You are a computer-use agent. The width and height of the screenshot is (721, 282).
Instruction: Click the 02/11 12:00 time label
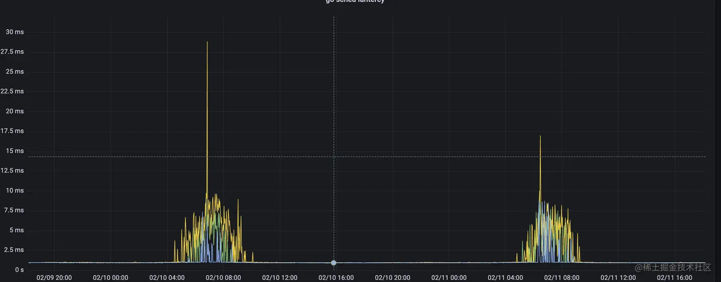point(618,278)
